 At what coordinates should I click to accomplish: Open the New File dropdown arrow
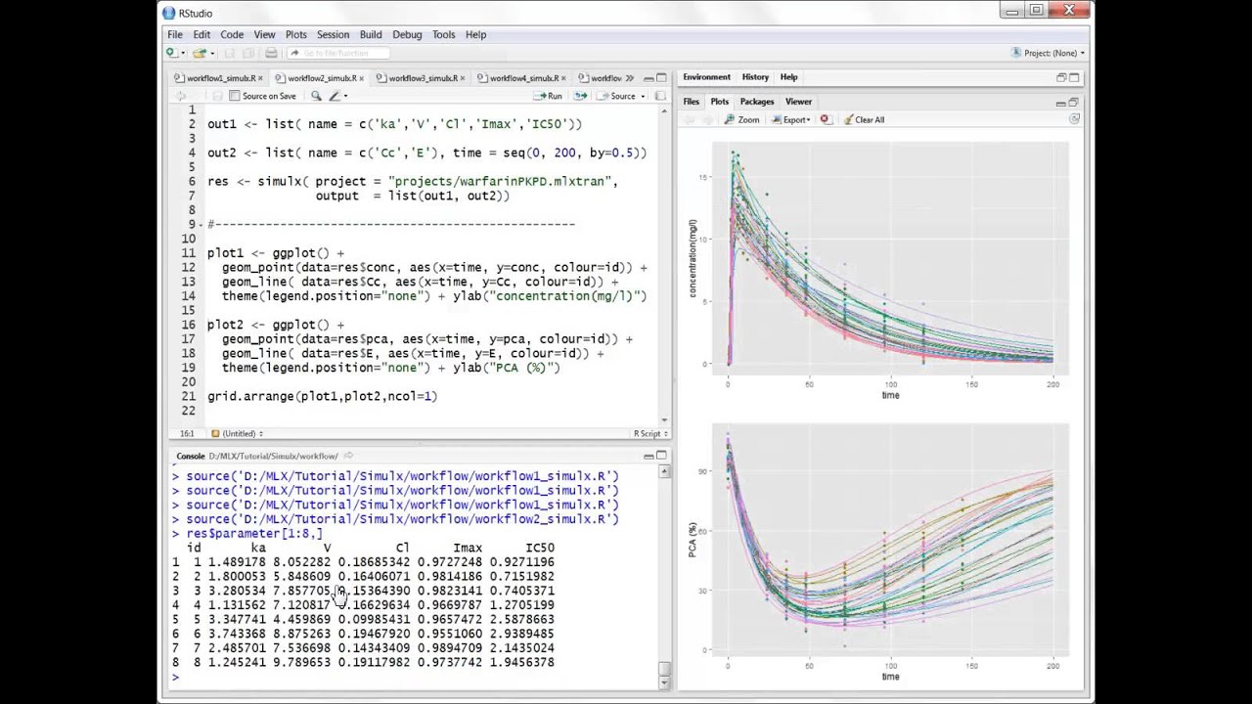181,53
